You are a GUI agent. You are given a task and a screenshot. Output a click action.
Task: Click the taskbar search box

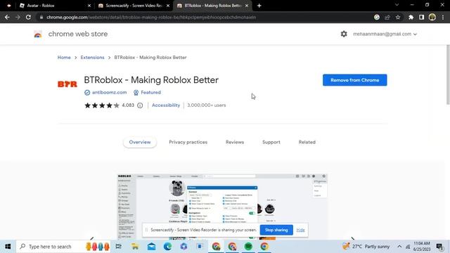pyautogui.click(x=63, y=247)
